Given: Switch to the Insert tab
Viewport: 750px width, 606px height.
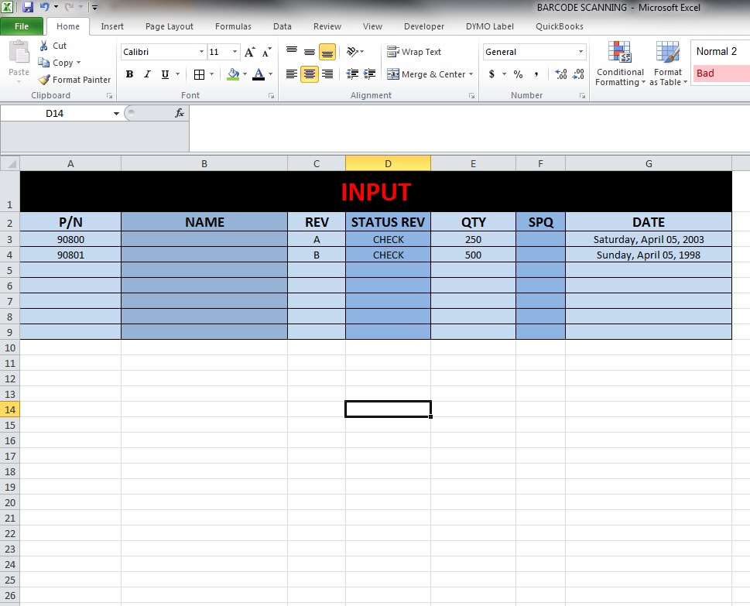Looking at the screenshot, I should 112,26.
